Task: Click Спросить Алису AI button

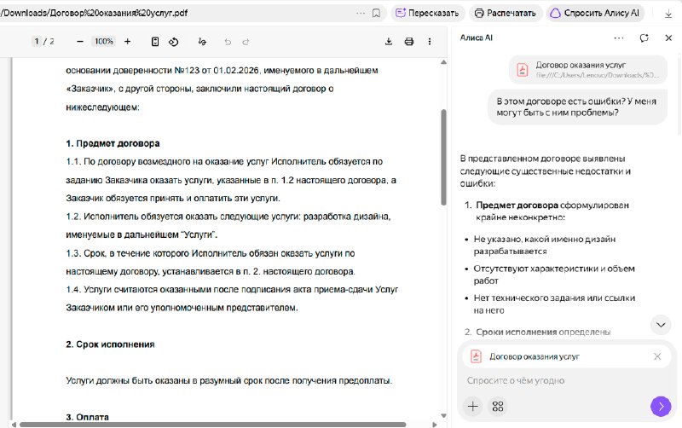Action: click(x=595, y=13)
